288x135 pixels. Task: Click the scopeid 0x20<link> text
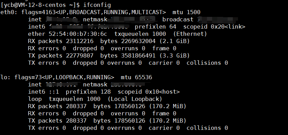[214, 27]
